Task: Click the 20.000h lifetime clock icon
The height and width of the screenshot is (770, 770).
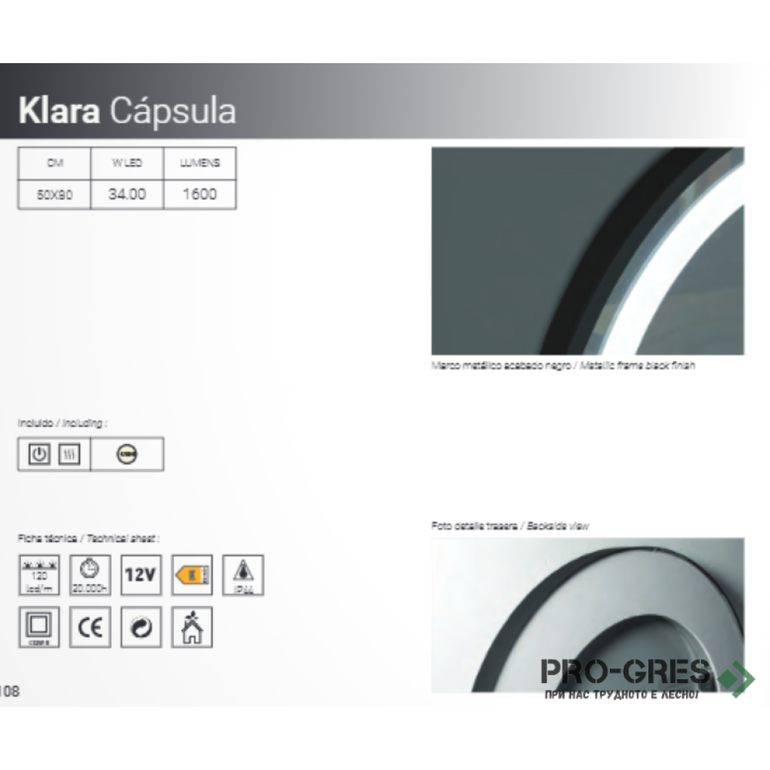Action: (90, 575)
